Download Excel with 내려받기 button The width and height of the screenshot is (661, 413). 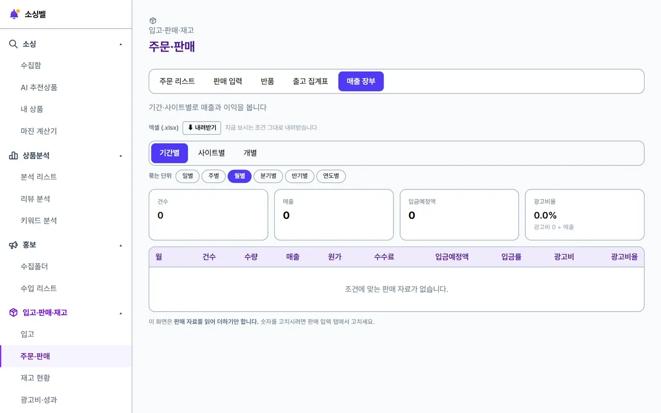point(202,128)
